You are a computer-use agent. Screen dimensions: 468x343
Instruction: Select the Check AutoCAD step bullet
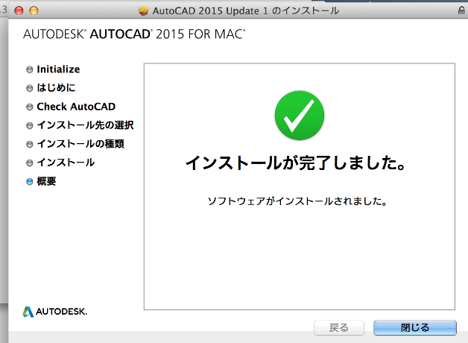pos(29,107)
